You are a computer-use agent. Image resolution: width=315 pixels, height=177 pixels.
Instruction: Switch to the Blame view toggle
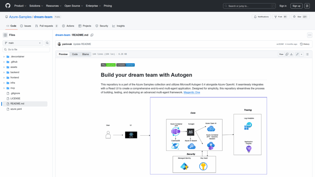pyautogui.click(x=85, y=54)
